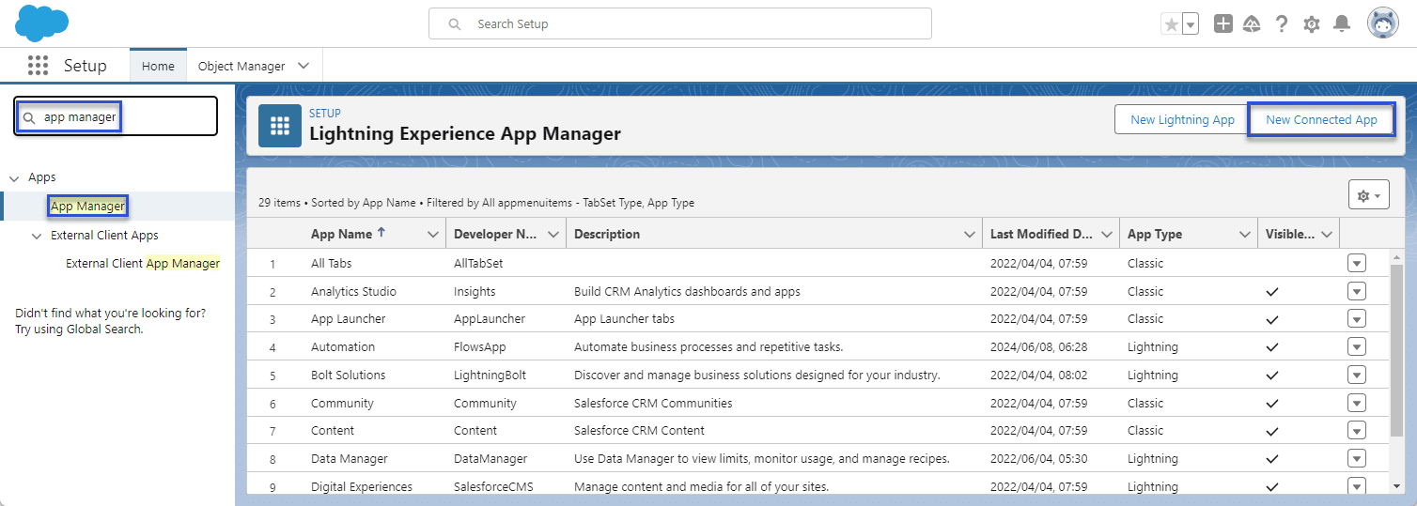The image size is (1417, 506).
Task: Open App Name column options chevron
Action: [432, 234]
